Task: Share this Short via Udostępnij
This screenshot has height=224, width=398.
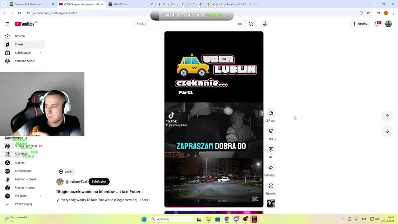Action: pos(271,168)
